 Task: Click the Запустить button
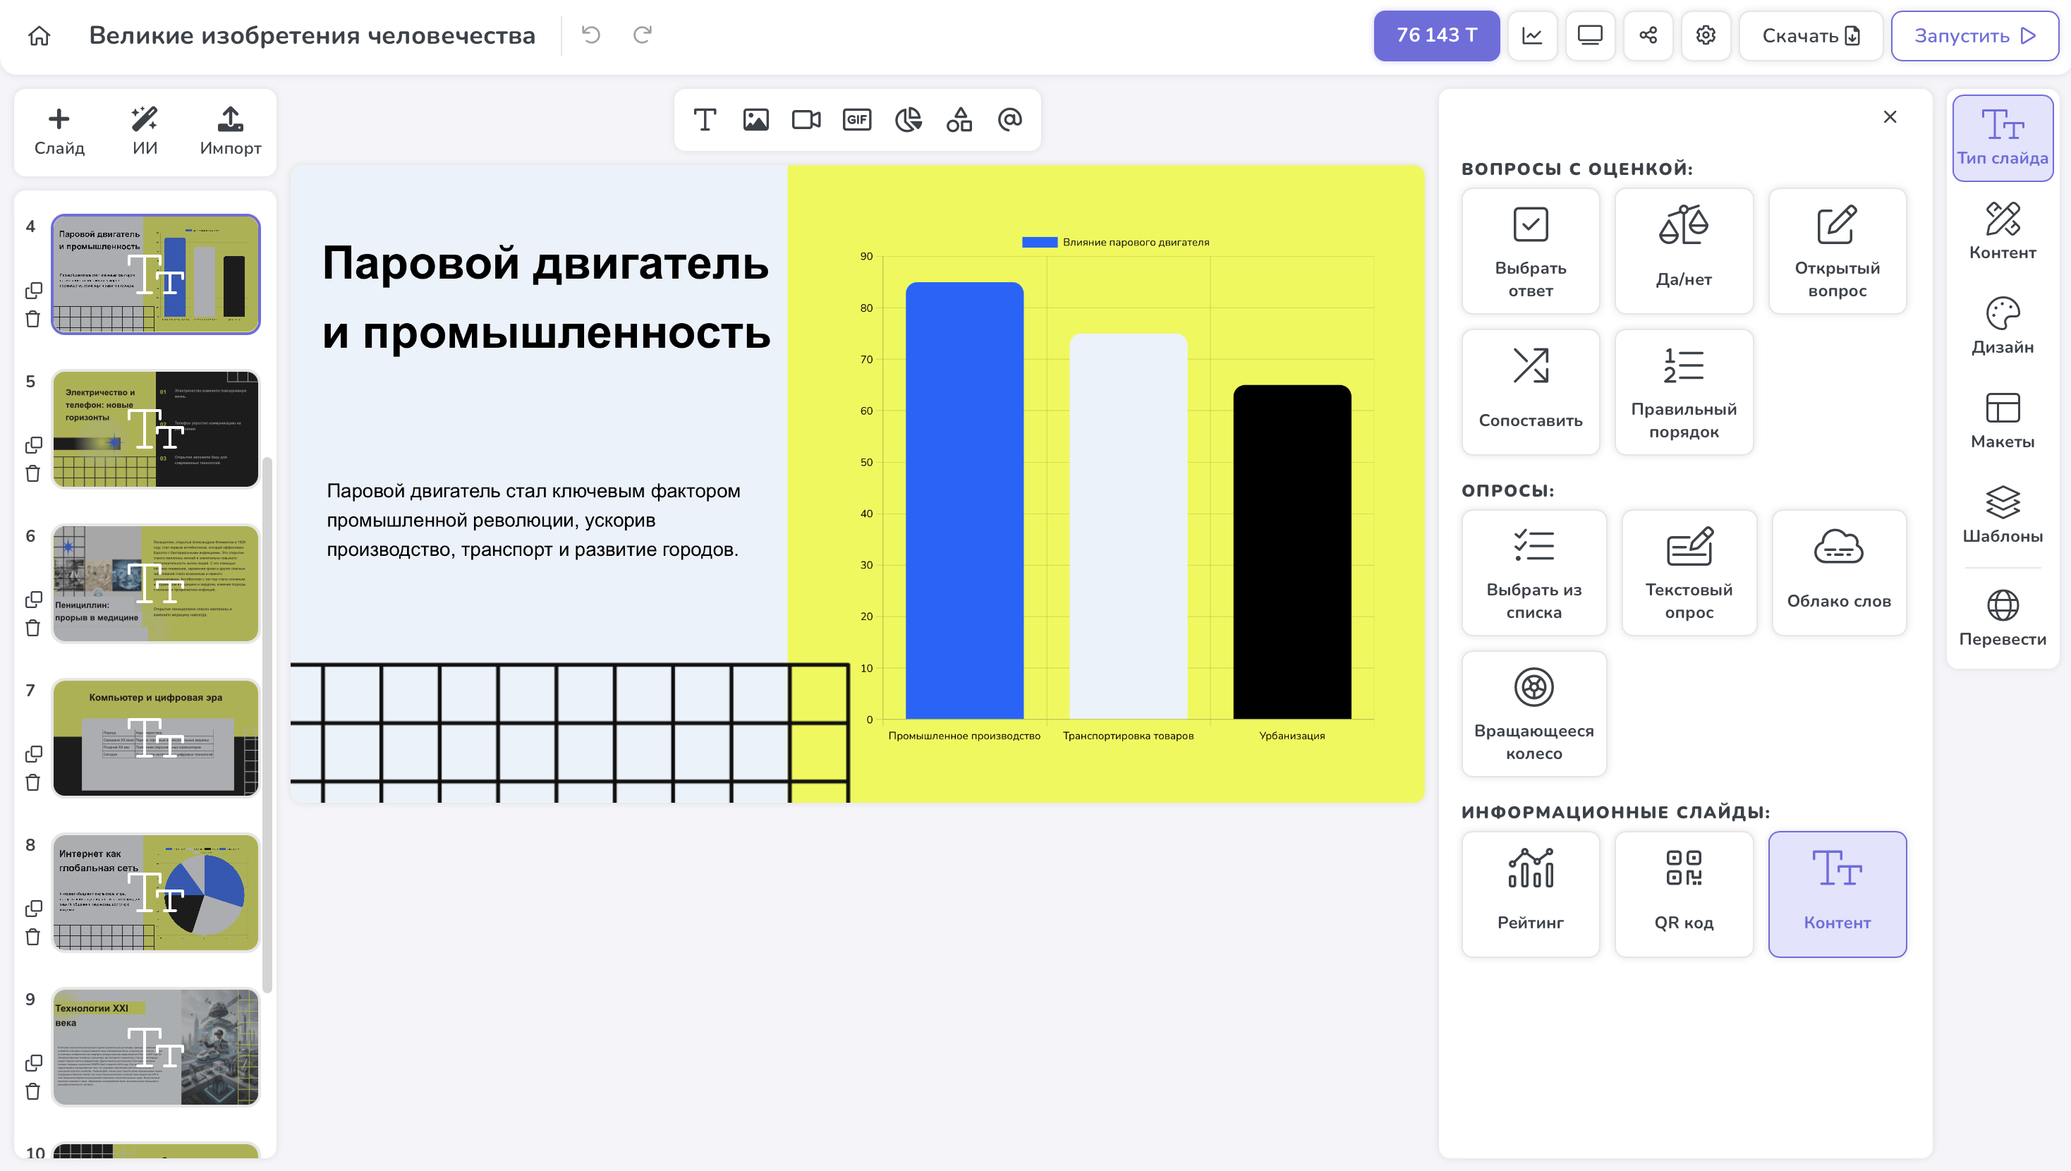pos(1974,35)
